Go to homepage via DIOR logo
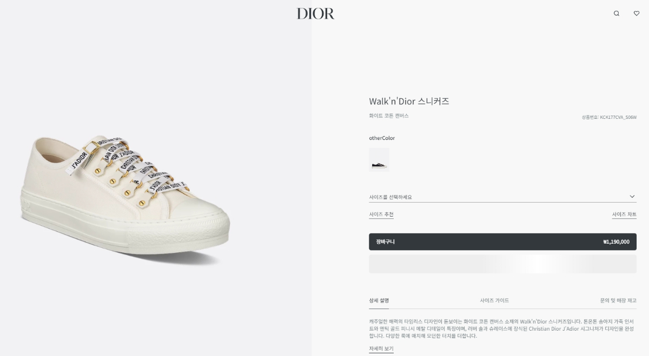 click(x=315, y=14)
